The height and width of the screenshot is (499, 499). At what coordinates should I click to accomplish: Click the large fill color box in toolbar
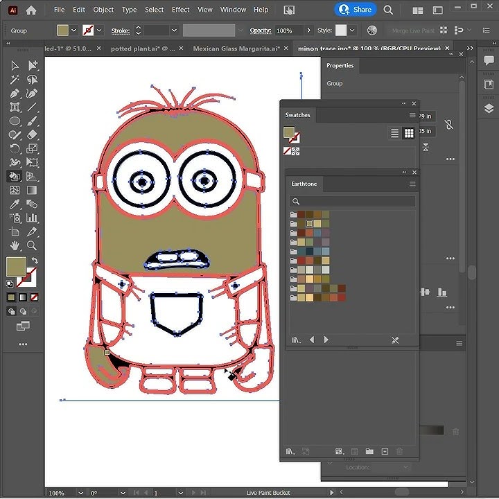pos(16,267)
